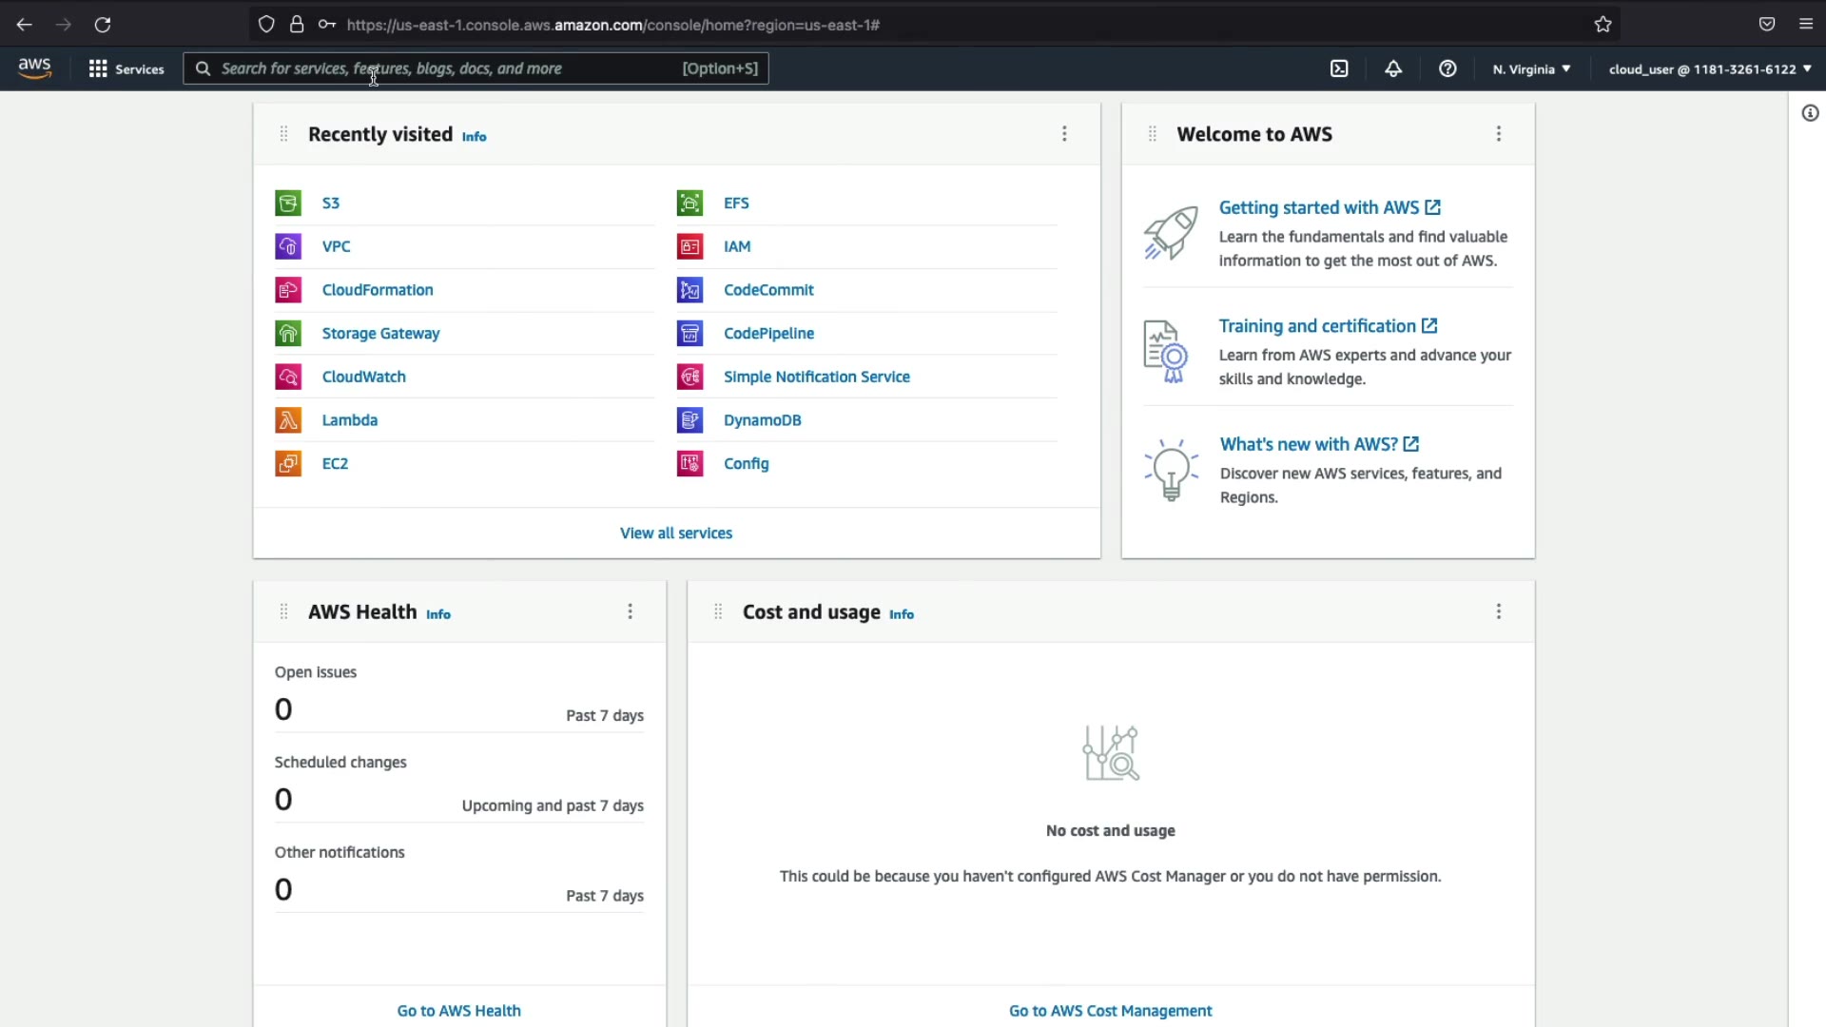
Task: Open the browser hamburger menu
Action: (x=1806, y=25)
